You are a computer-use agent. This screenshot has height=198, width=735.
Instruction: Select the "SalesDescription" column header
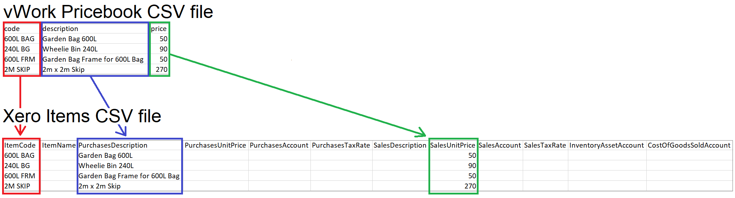tap(400, 145)
